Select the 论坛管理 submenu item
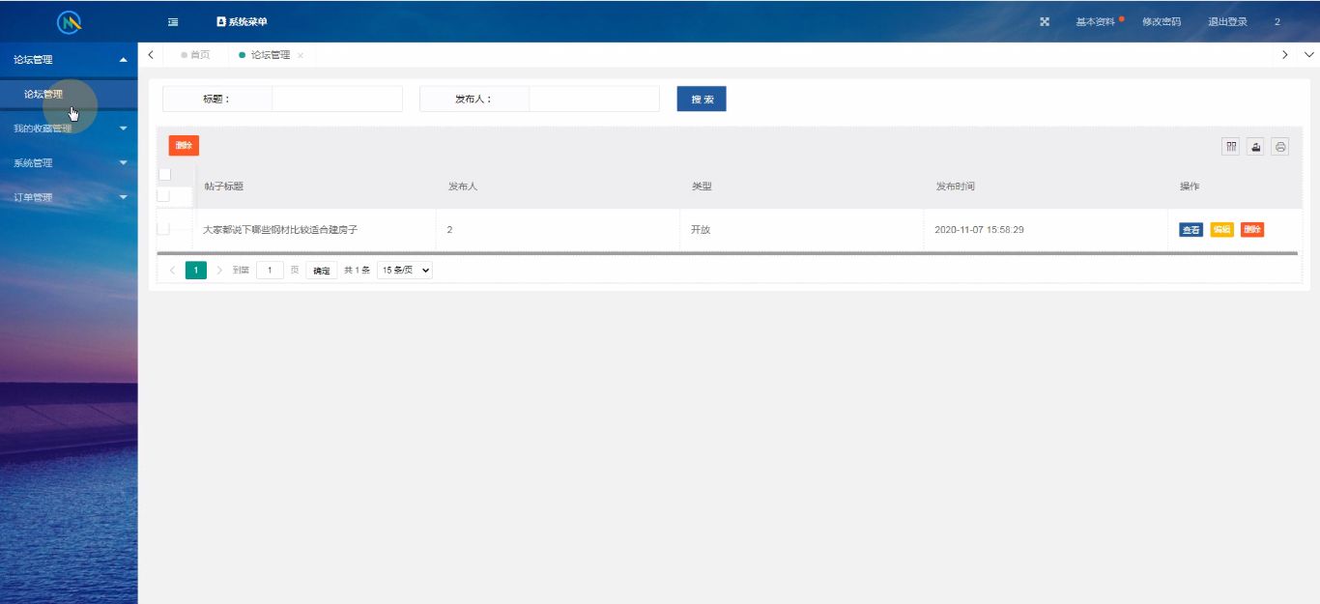 pos(69,95)
